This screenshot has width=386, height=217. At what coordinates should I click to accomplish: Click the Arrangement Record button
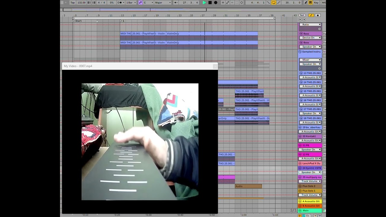pos(216,2)
